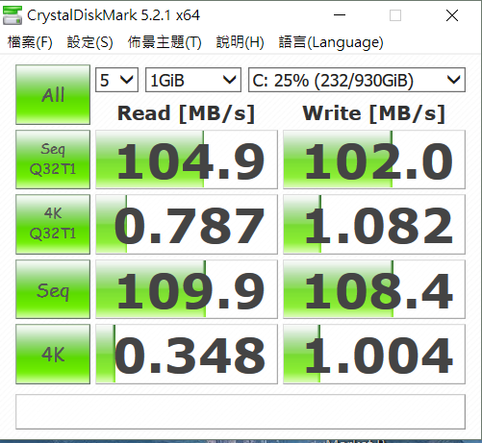
Task: Start the Seq Q32T1 benchmark
Action: pos(53,160)
